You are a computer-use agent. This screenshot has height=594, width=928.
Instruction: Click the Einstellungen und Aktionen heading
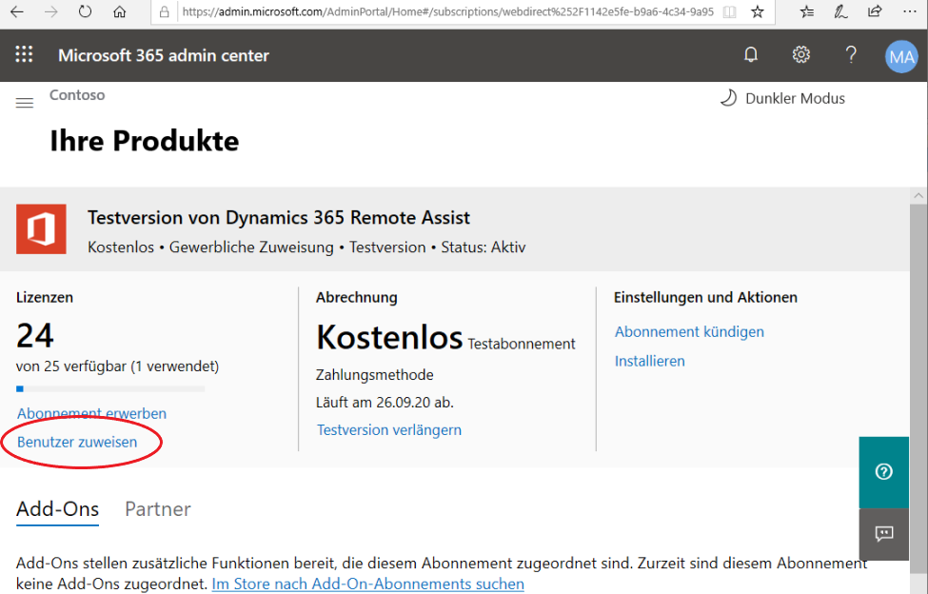coord(705,298)
